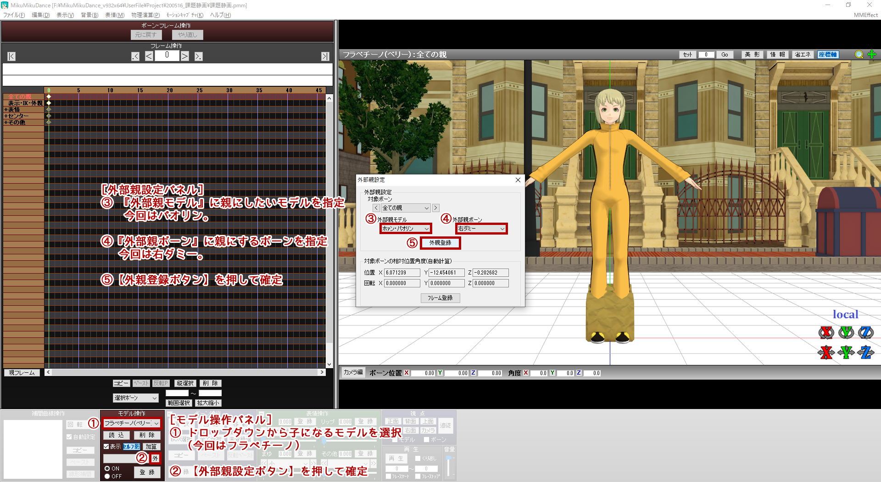
Task: Click the yellow magnifier zoom icon
Action: point(859,55)
